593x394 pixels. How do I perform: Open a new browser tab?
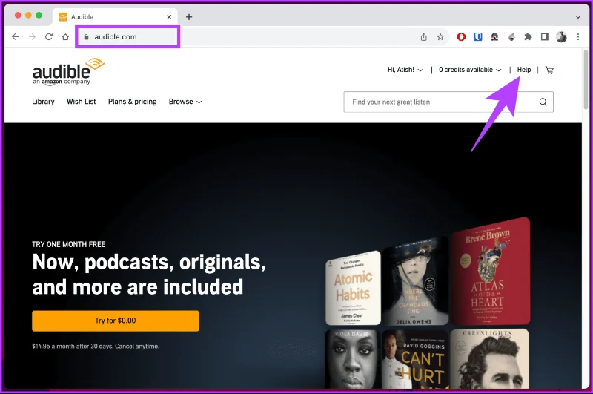point(189,16)
